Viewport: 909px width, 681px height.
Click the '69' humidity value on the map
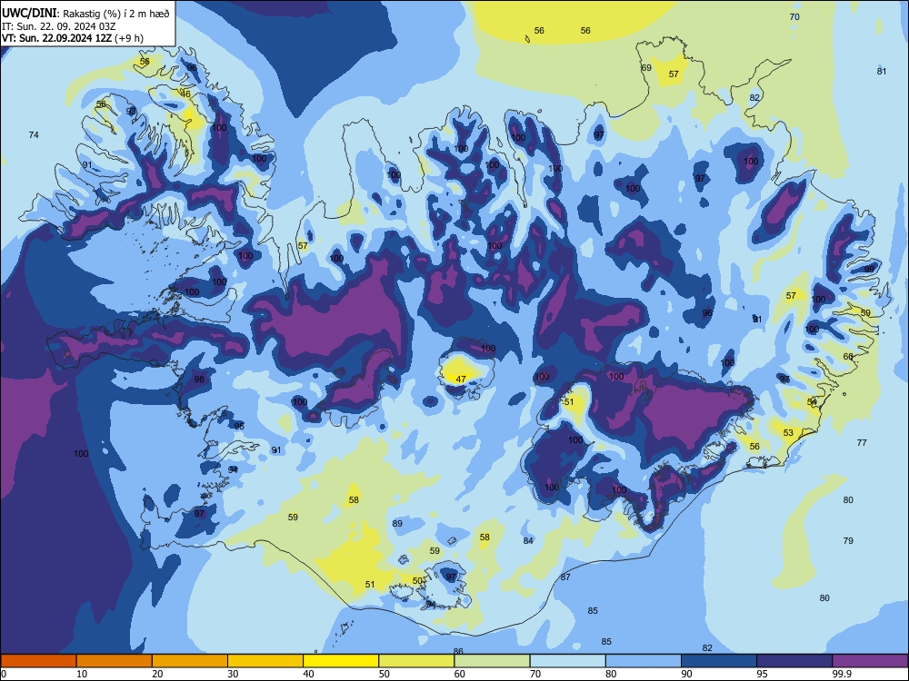646,68
